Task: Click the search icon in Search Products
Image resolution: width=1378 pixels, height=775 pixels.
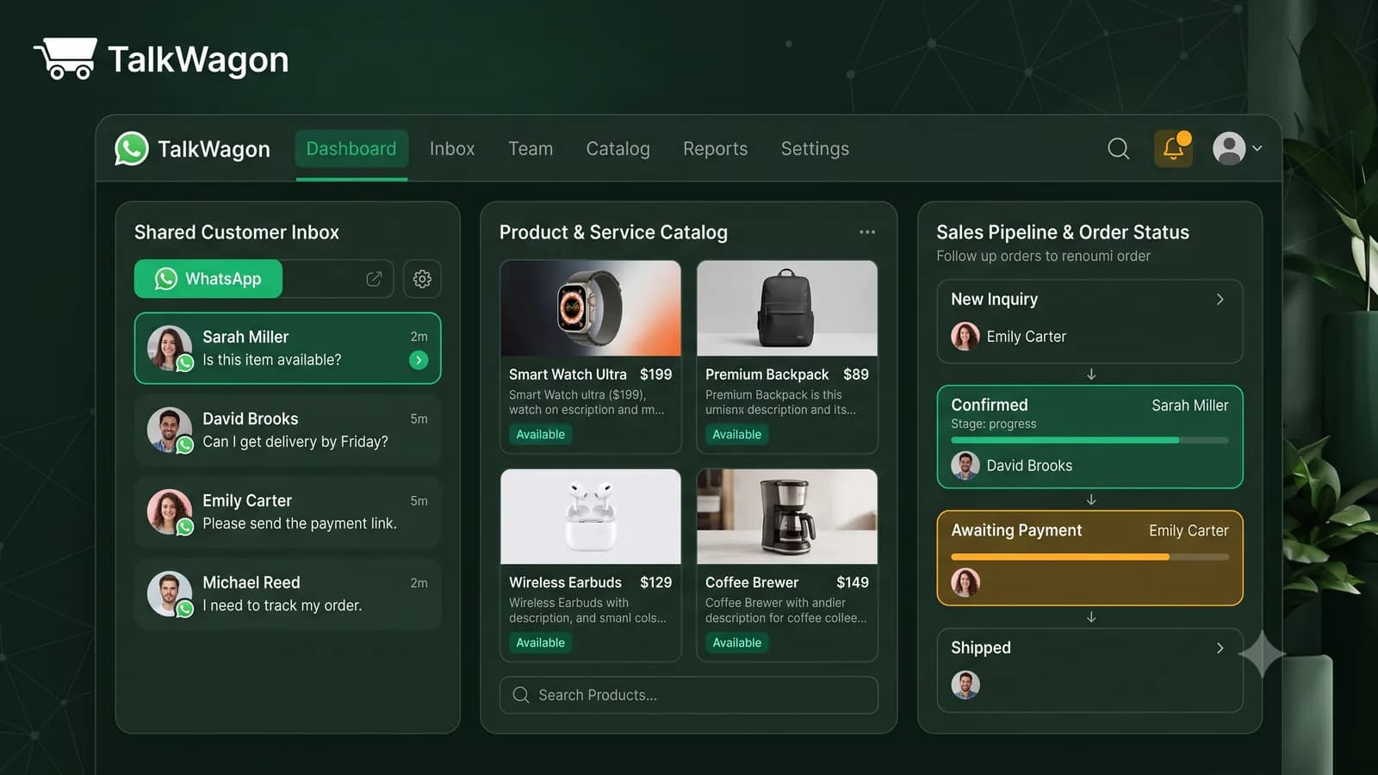Action: 521,695
